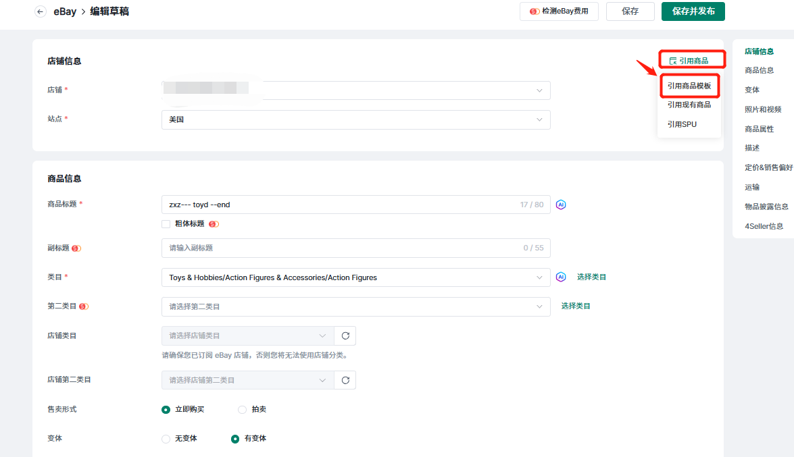Screen dimensions: 794x457
Task: Click refresh icon beside 店铺类目 dropdown
Action: 345,336
